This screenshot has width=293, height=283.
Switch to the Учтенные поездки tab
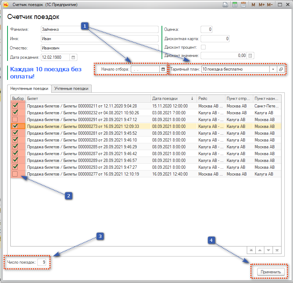(71, 88)
